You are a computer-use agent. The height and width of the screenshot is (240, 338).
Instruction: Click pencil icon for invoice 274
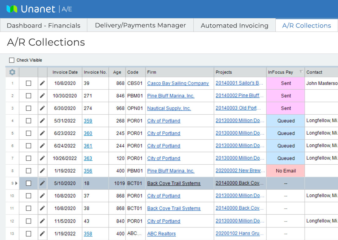(x=43, y=108)
